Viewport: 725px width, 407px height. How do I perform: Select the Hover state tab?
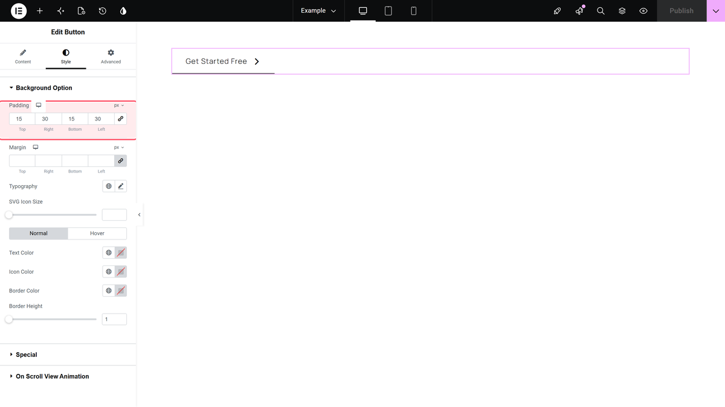97,233
